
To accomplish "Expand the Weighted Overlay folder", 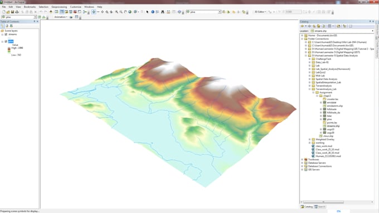I will tap(310, 140).
